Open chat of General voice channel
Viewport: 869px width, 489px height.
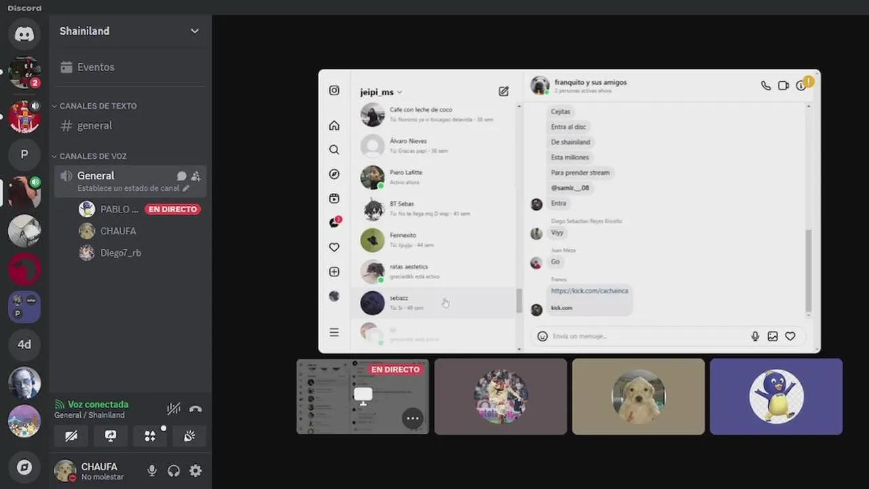[181, 176]
